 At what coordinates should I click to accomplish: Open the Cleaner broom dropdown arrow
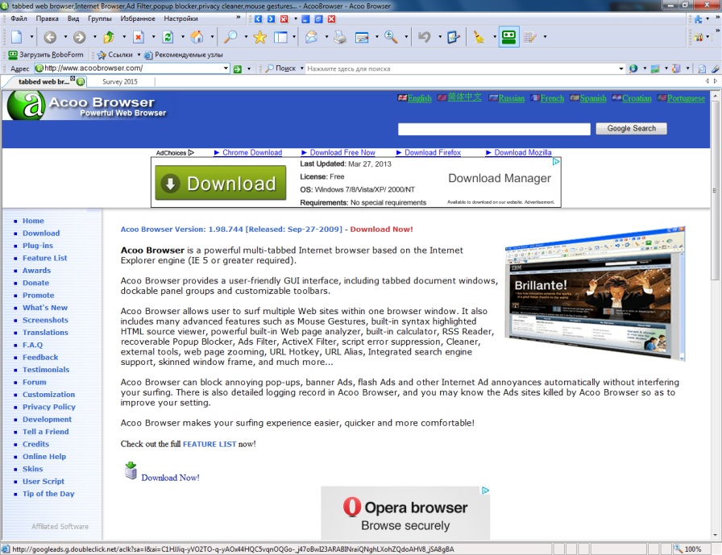495,37
